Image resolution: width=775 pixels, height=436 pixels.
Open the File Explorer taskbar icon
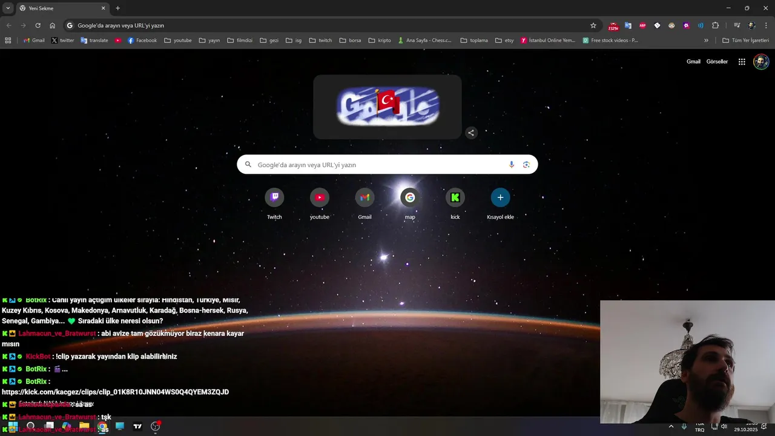[x=84, y=426]
